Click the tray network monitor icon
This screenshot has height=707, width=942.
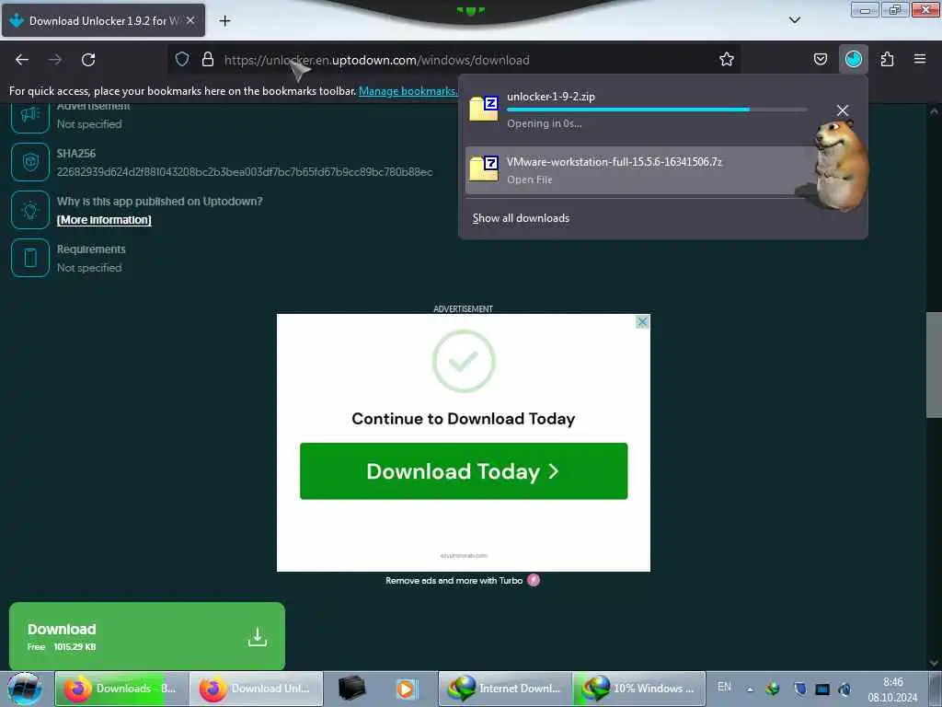pos(821,689)
